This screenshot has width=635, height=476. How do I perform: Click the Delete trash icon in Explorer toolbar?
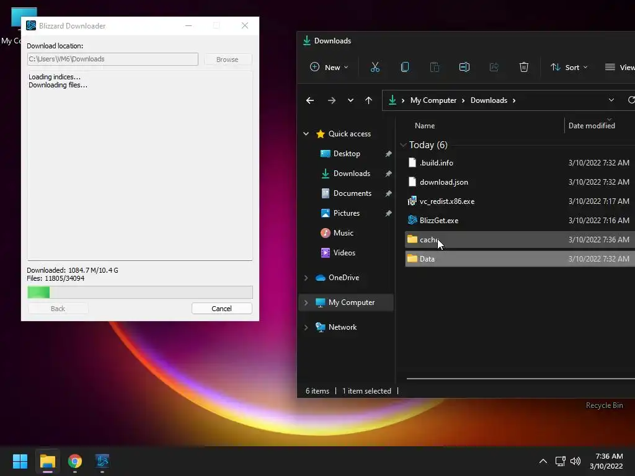click(x=523, y=67)
